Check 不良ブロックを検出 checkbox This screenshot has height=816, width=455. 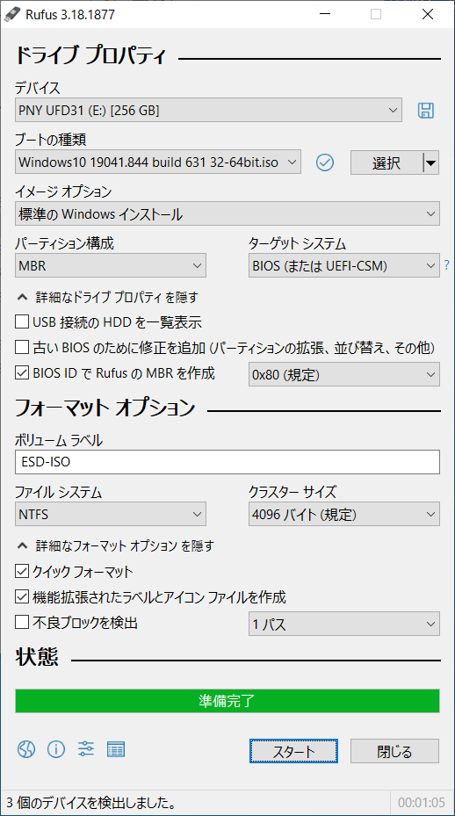point(21,623)
